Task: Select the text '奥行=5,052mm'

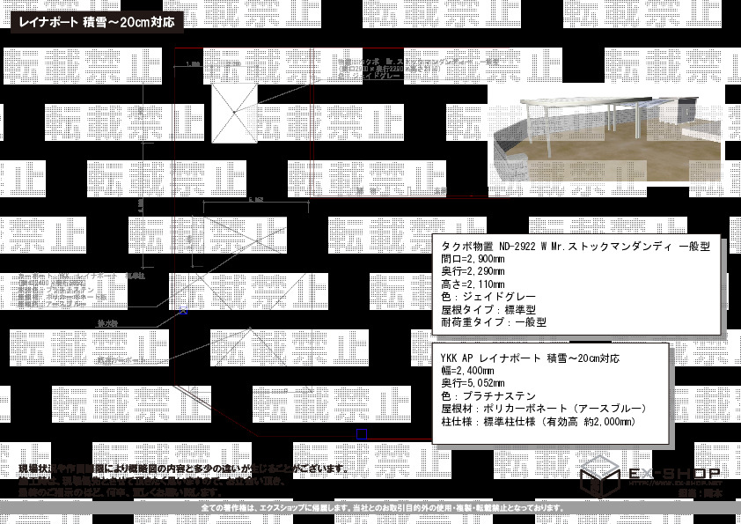Action: pos(473,383)
